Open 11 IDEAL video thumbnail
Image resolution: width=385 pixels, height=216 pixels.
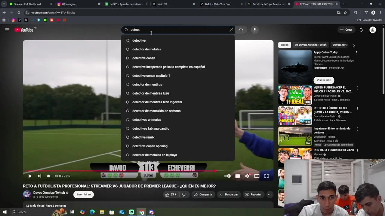tap(295, 95)
